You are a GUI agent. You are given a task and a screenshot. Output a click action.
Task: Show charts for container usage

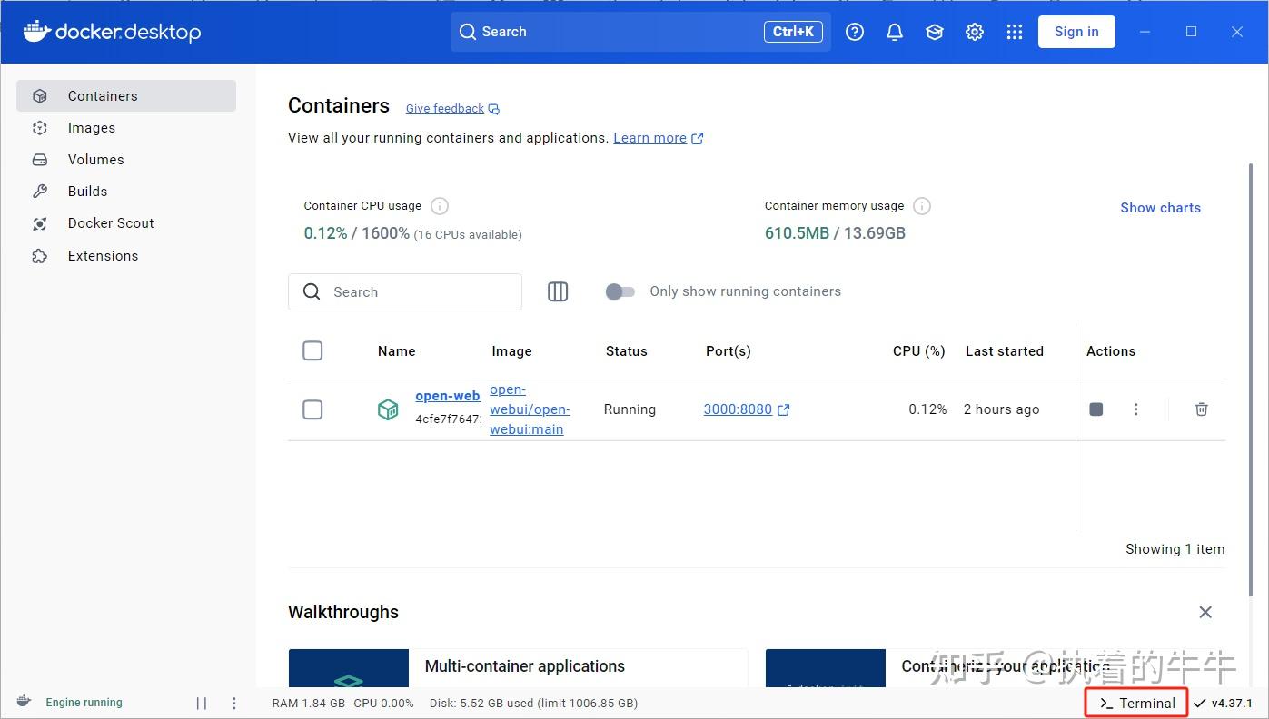tap(1160, 207)
